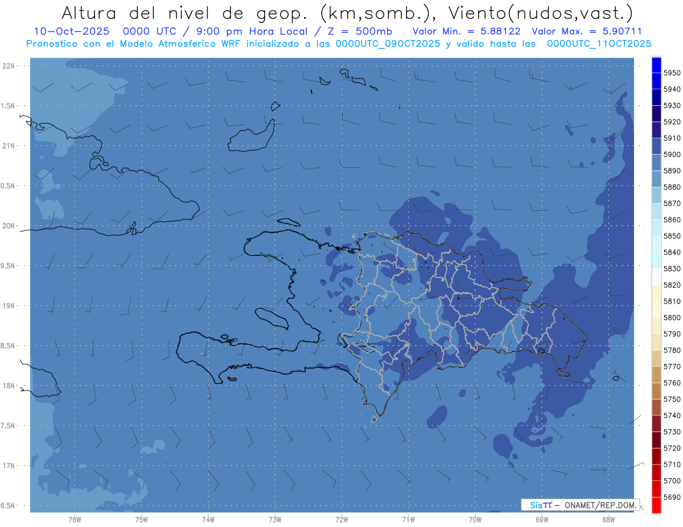Click the 18N latitude axis label
Screen dimensions: 683x527
9,385
